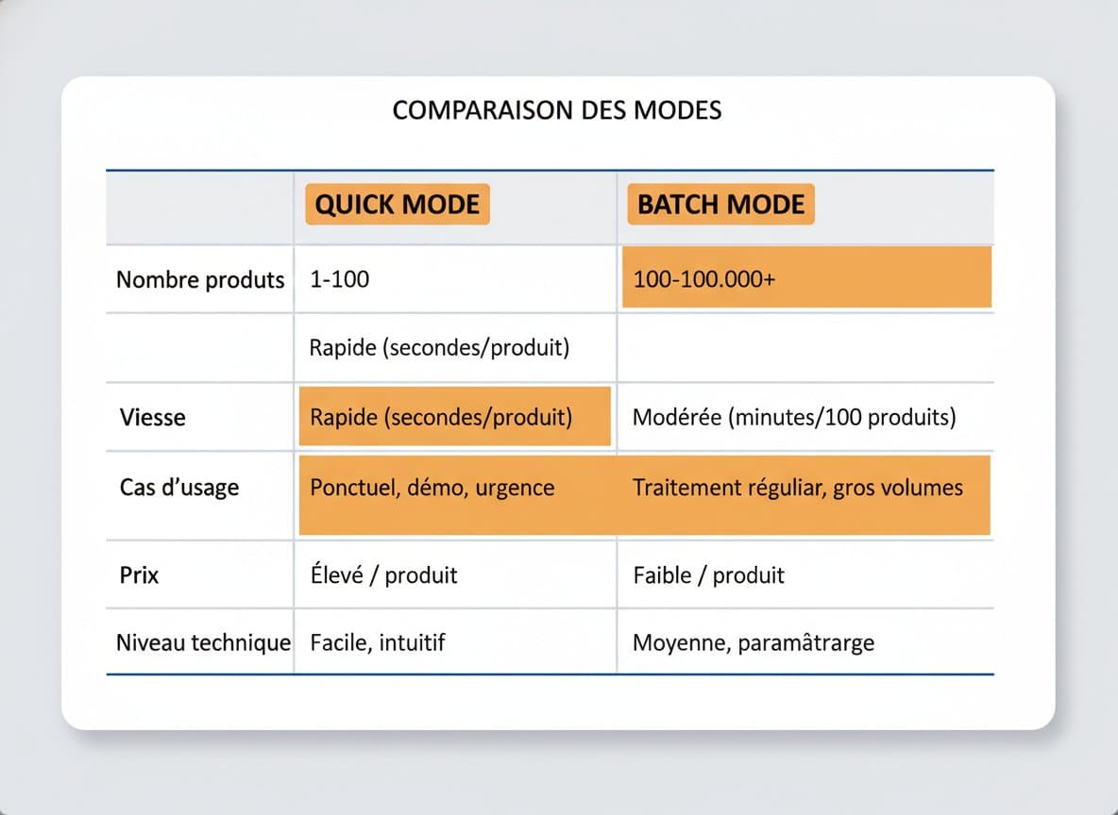The image size is (1118, 815).
Task: Select the Élevé / produit cell
Action: pyautogui.click(x=383, y=574)
